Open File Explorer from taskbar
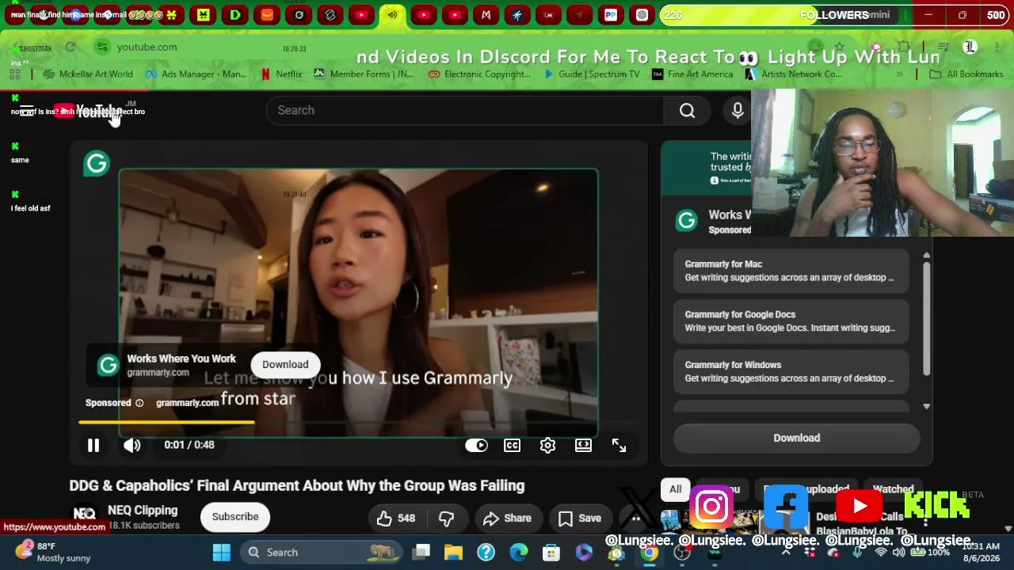Image resolution: width=1014 pixels, height=570 pixels. 453,553
